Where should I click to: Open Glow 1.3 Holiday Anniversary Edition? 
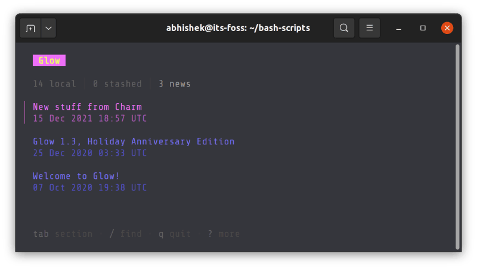pyautogui.click(x=134, y=142)
